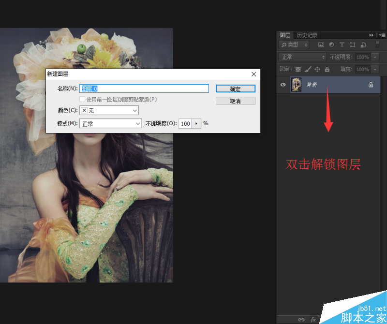Lock position move icon
The width and height of the screenshot is (387, 324).
click(x=317, y=69)
